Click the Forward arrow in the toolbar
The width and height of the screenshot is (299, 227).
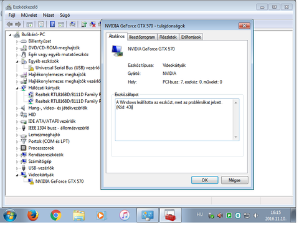click(x=18, y=24)
